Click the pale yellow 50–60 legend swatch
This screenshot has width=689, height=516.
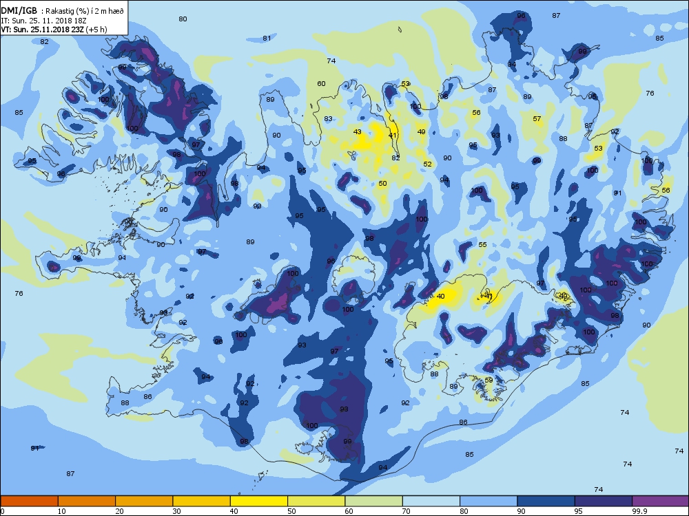click(316, 501)
